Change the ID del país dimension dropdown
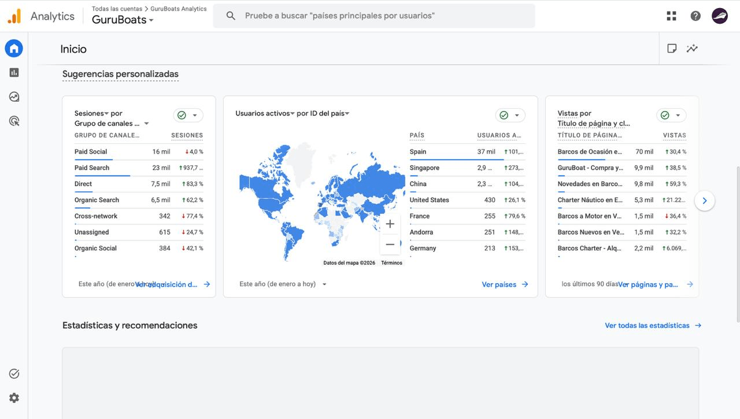This screenshot has width=740, height=419. click(x=332, y=113)
